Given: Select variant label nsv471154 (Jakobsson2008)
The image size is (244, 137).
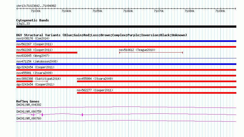Looking at the screenshot, I should coord(37,61).
